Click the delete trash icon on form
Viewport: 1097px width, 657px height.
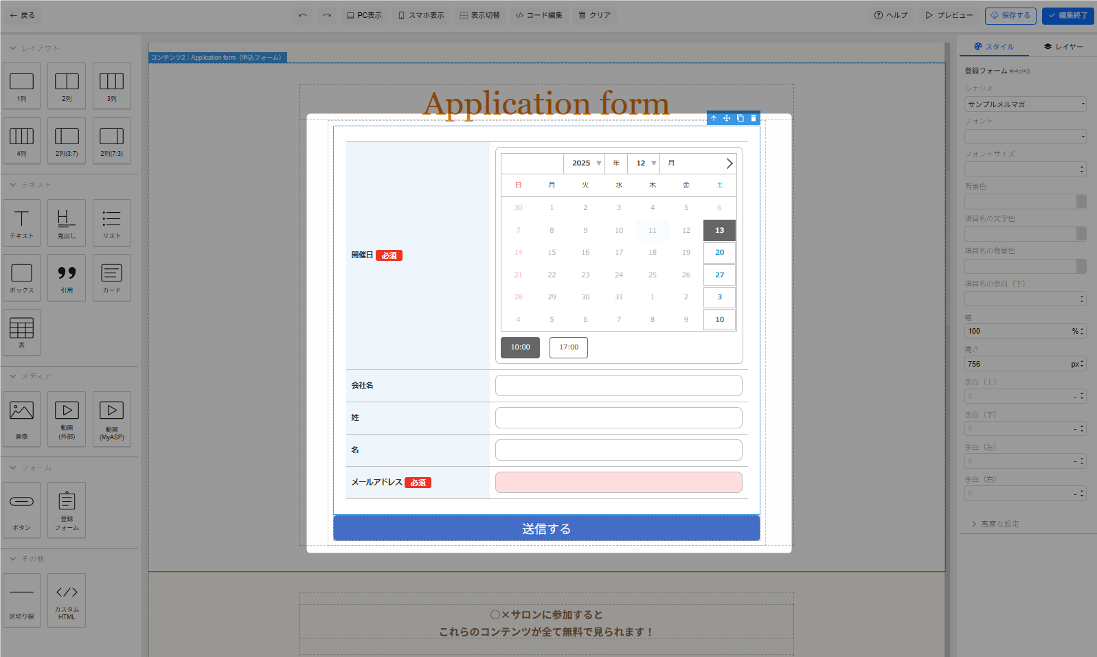(x=754, y=118)
